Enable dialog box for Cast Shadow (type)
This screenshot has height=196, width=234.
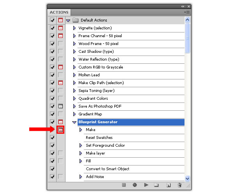point(60,52)
